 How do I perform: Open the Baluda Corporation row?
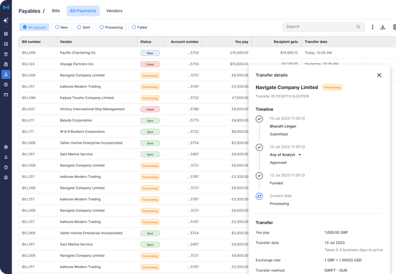tap(133, 121)
